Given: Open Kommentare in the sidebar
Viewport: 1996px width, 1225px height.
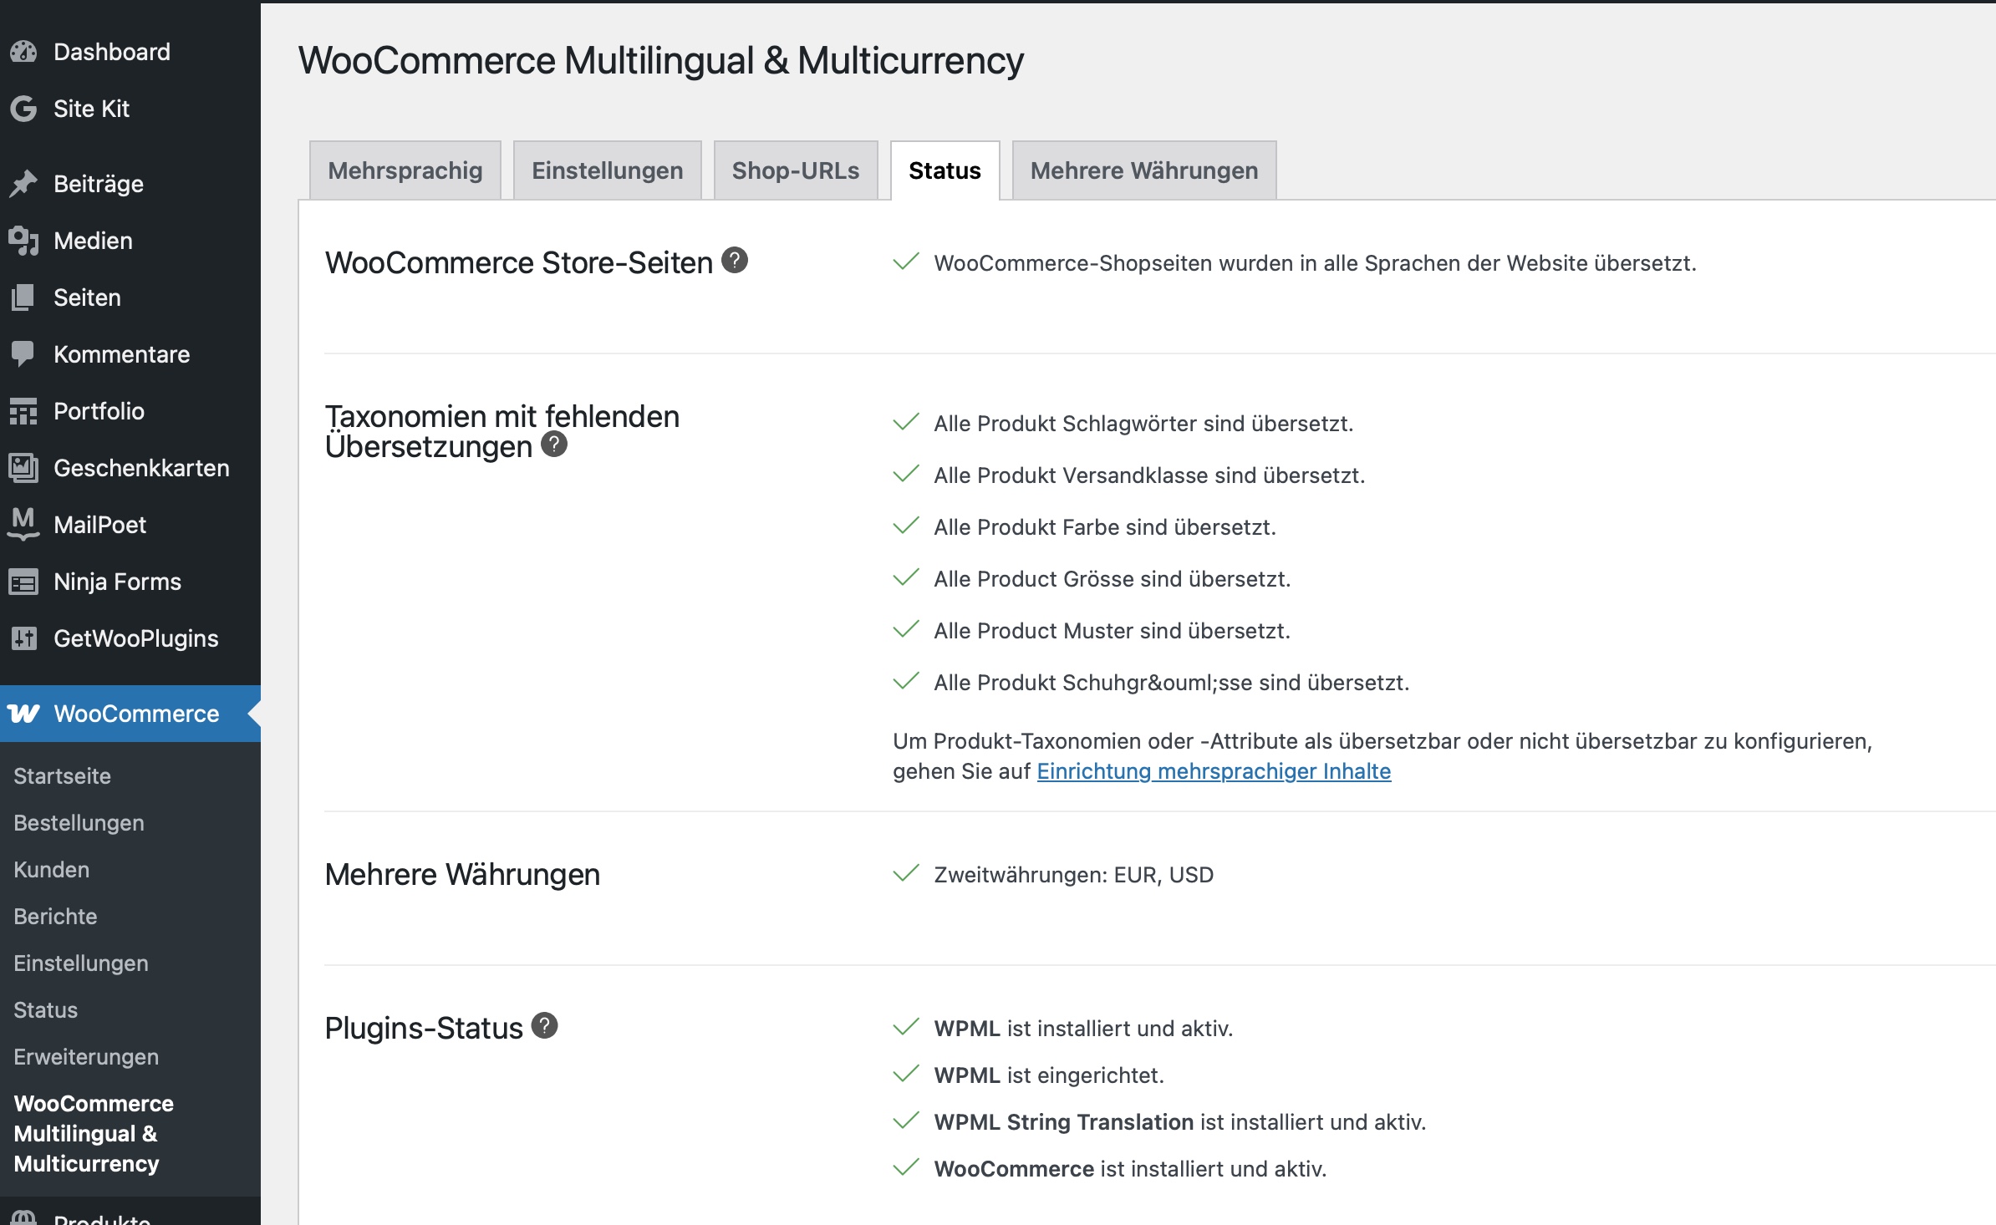Looking at the screenshot, I should [130, 354].
